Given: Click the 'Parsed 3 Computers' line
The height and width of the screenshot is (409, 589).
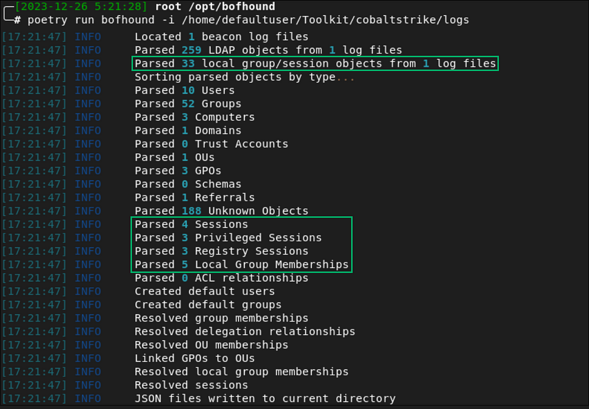Looking at the screenshot, I should tap(194, 117).
